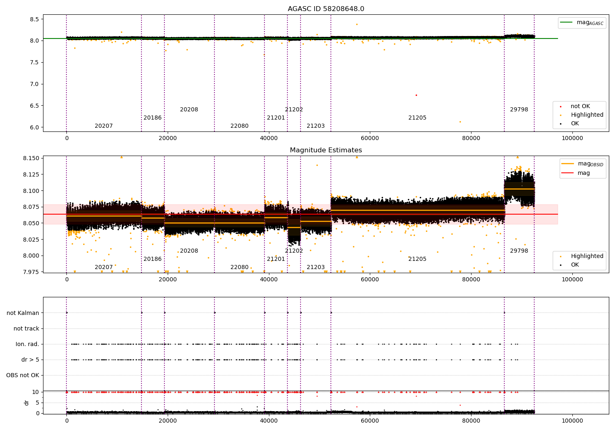This screenshot has height=430, width=615.
Task: Click OBSID label 22080 in Magnitude Estimates plot
Action: [x=239, y=267]
